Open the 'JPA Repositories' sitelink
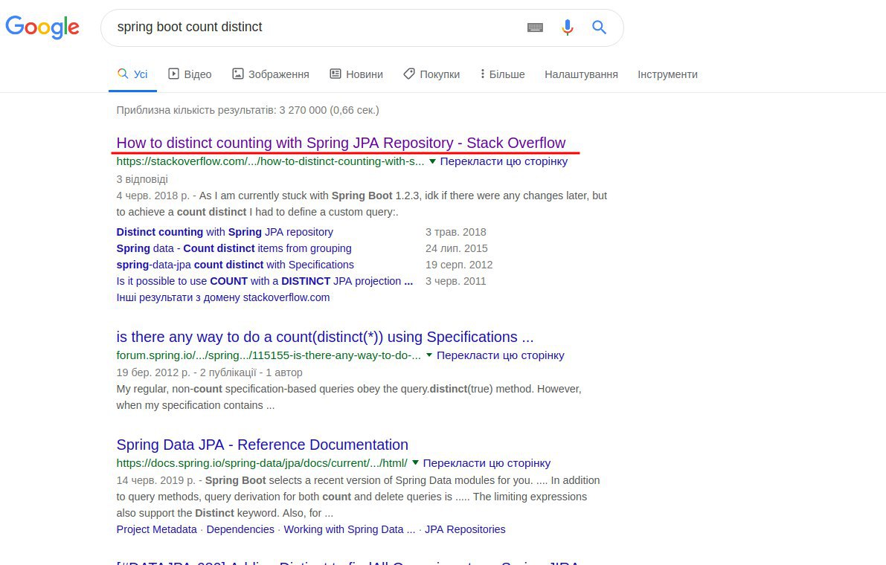 465,529
